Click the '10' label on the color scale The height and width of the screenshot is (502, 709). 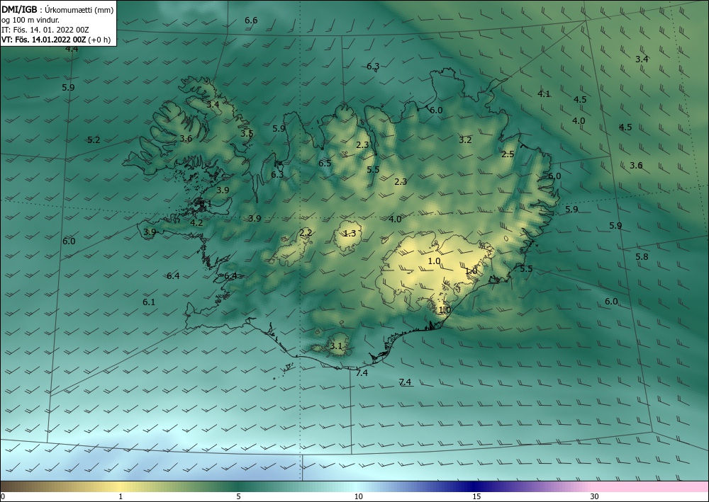coord(358,497)
